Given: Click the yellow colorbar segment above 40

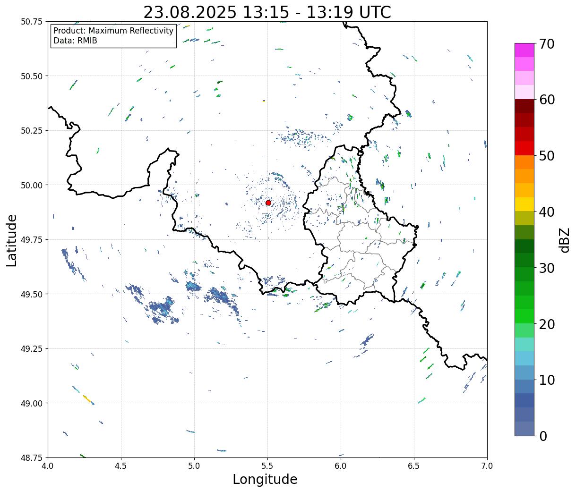Looking at the screenshot, I should tap(524, 204).
